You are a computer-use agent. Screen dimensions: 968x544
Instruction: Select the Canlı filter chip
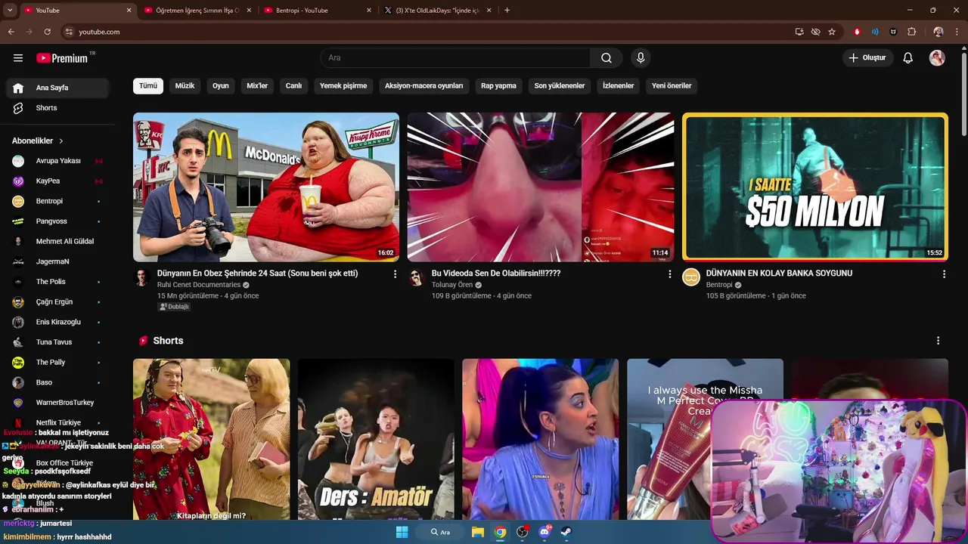(x=293, y=86)
